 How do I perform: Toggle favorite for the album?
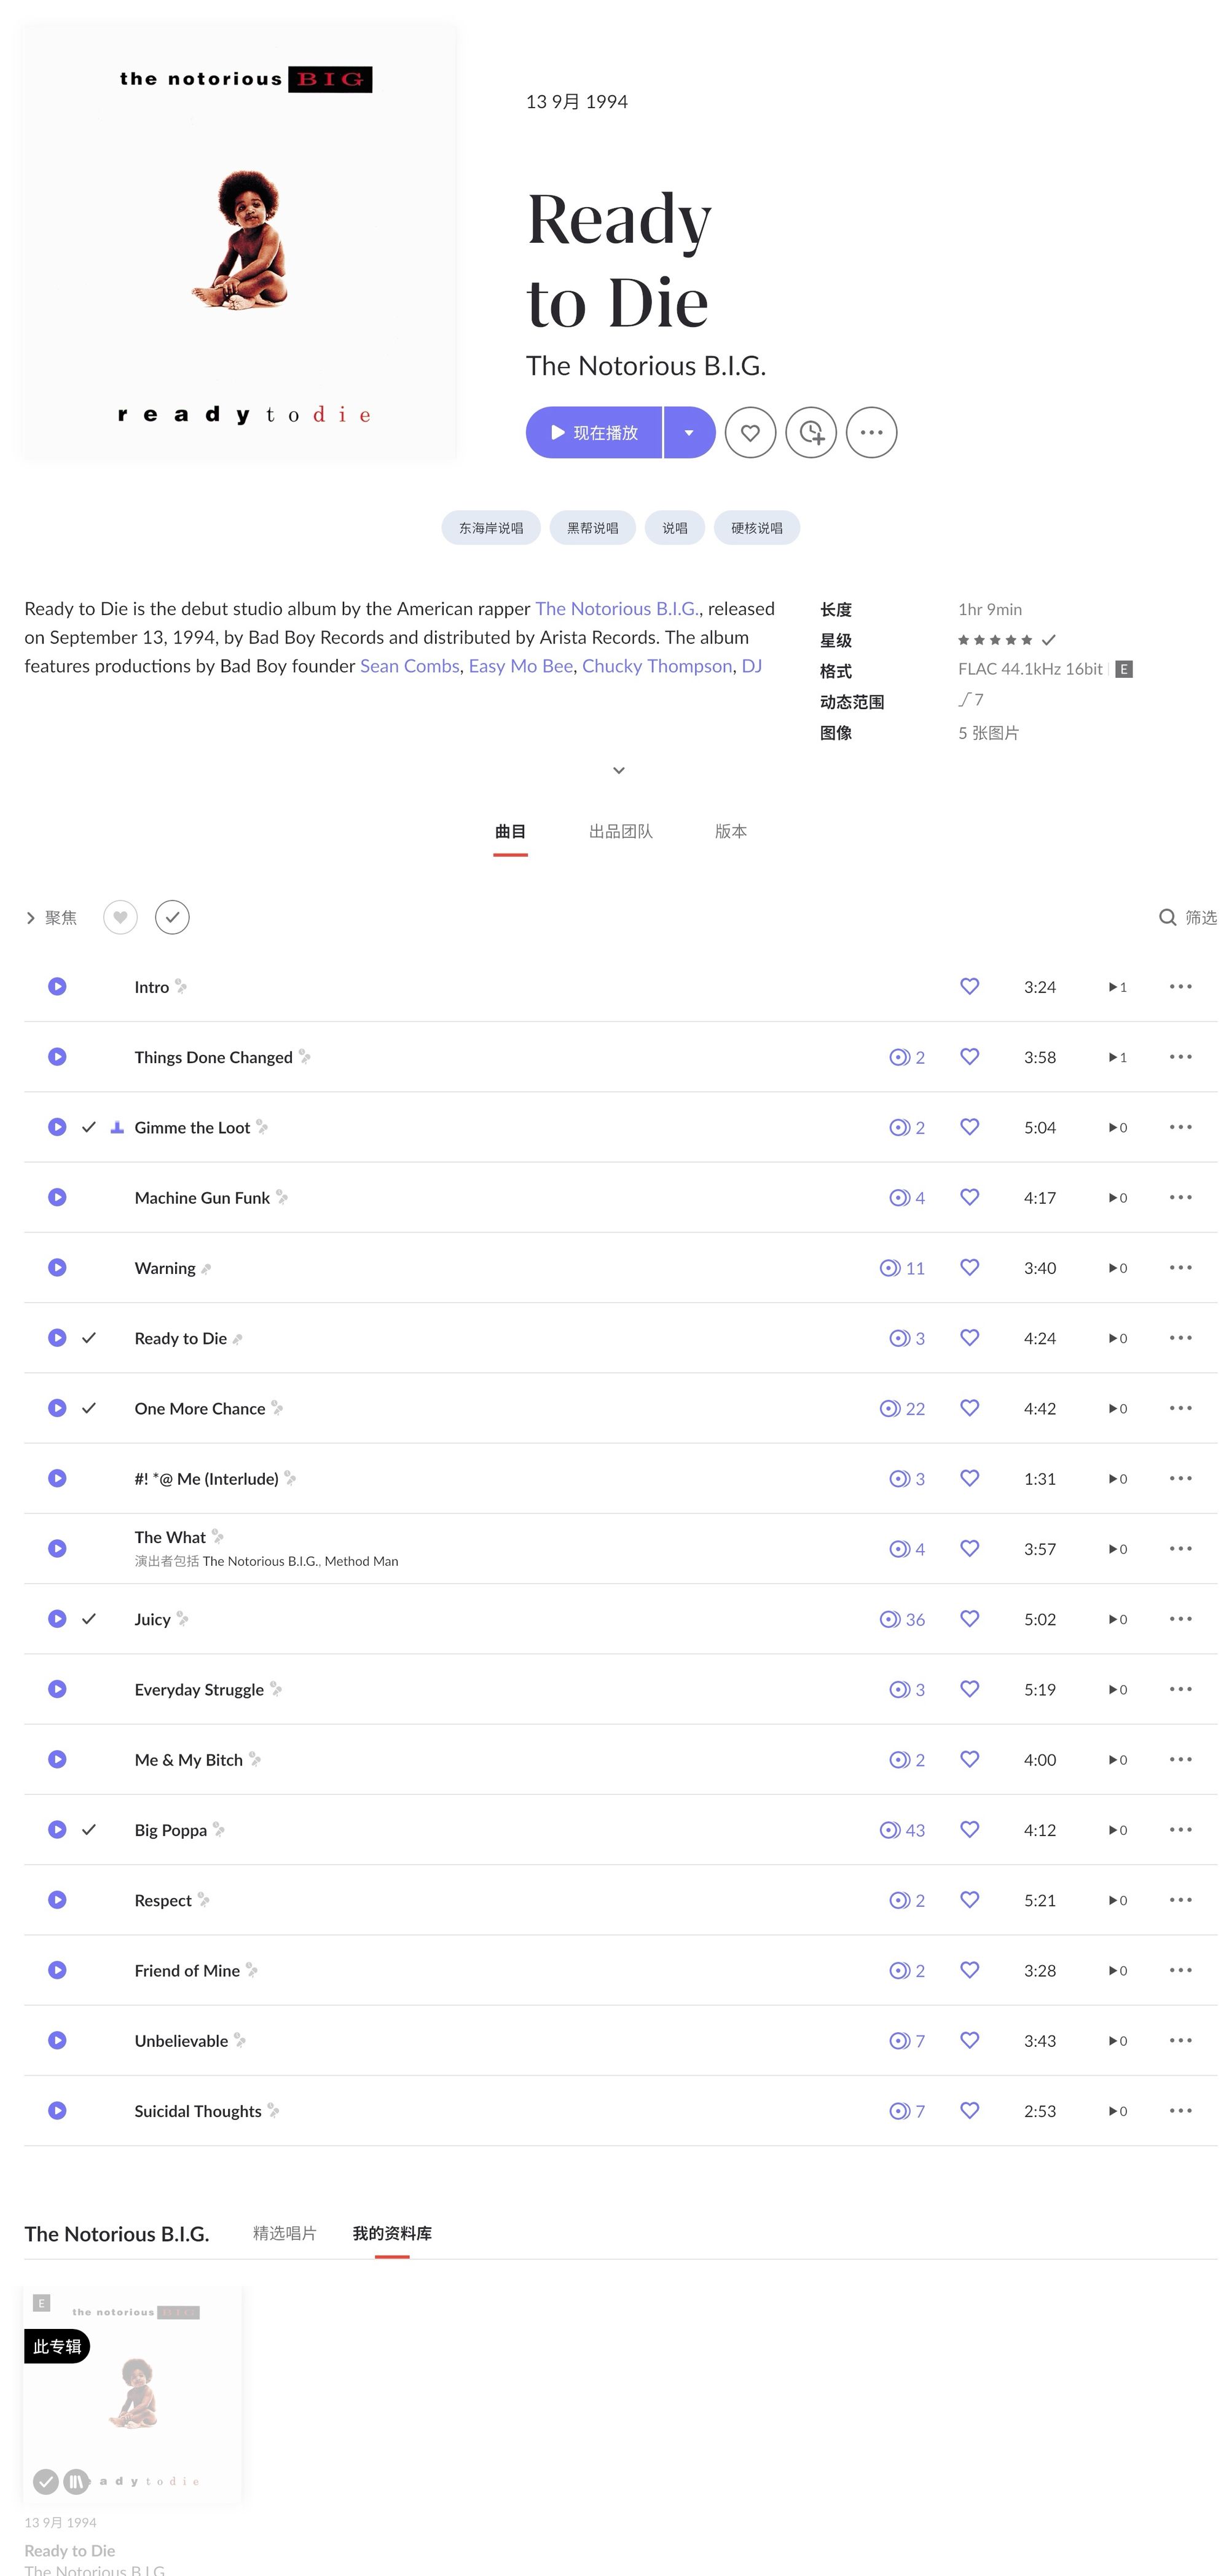pos(750,432)
